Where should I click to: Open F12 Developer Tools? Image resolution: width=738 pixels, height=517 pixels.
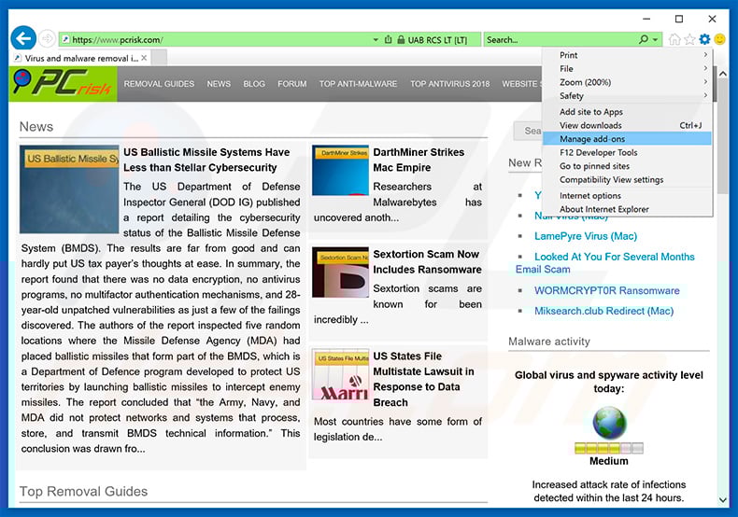[628, 153]
